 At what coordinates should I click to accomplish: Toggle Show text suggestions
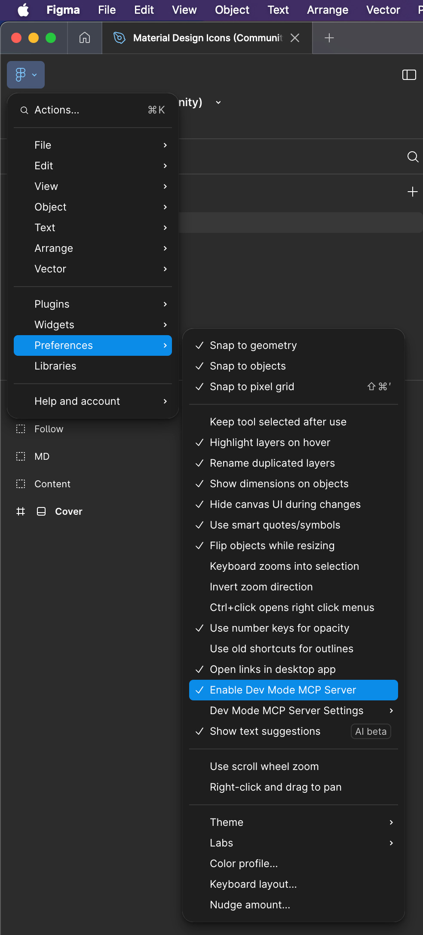pyautogui.click(x=294, y=731)
